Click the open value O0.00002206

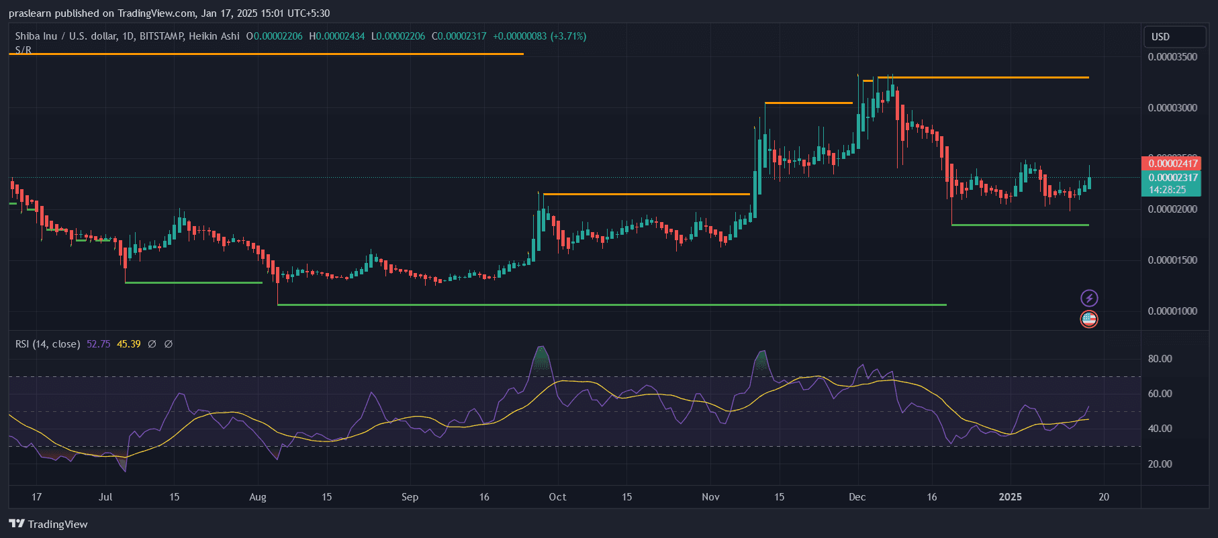click(x=274, y=36)
